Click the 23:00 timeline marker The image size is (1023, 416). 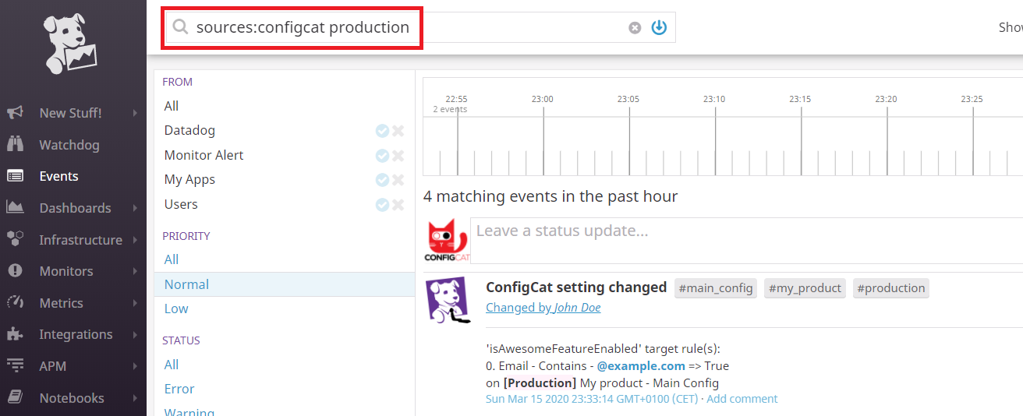coord(543,99)
